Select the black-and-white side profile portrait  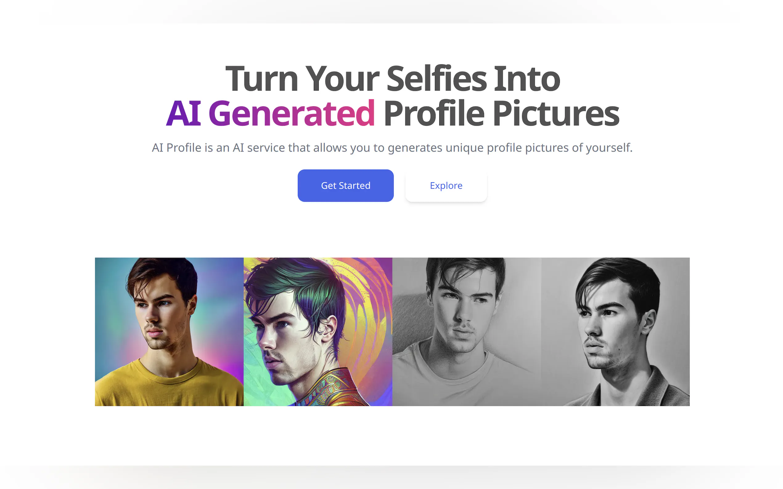point(615,332)
